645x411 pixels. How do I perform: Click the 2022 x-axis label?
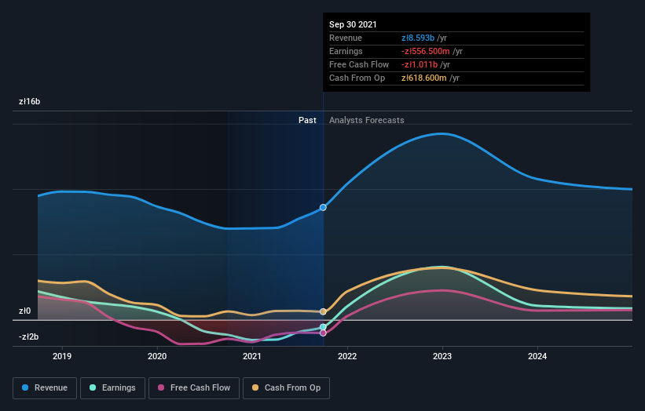tap(347, 356)
